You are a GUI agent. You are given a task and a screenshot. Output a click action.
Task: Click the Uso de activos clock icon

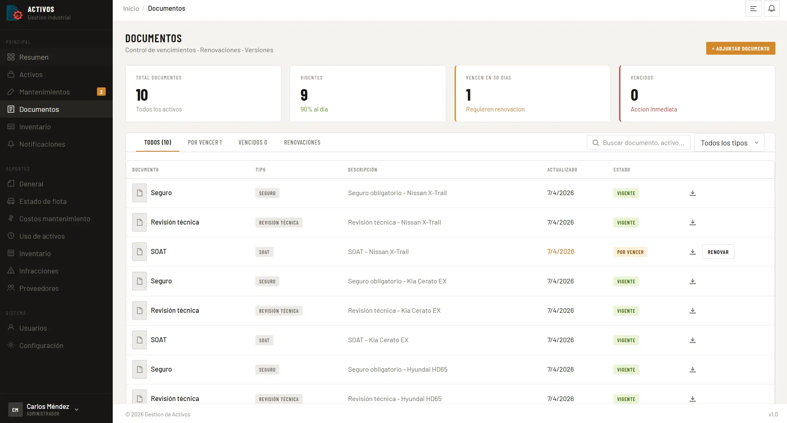tap(12, 236)
